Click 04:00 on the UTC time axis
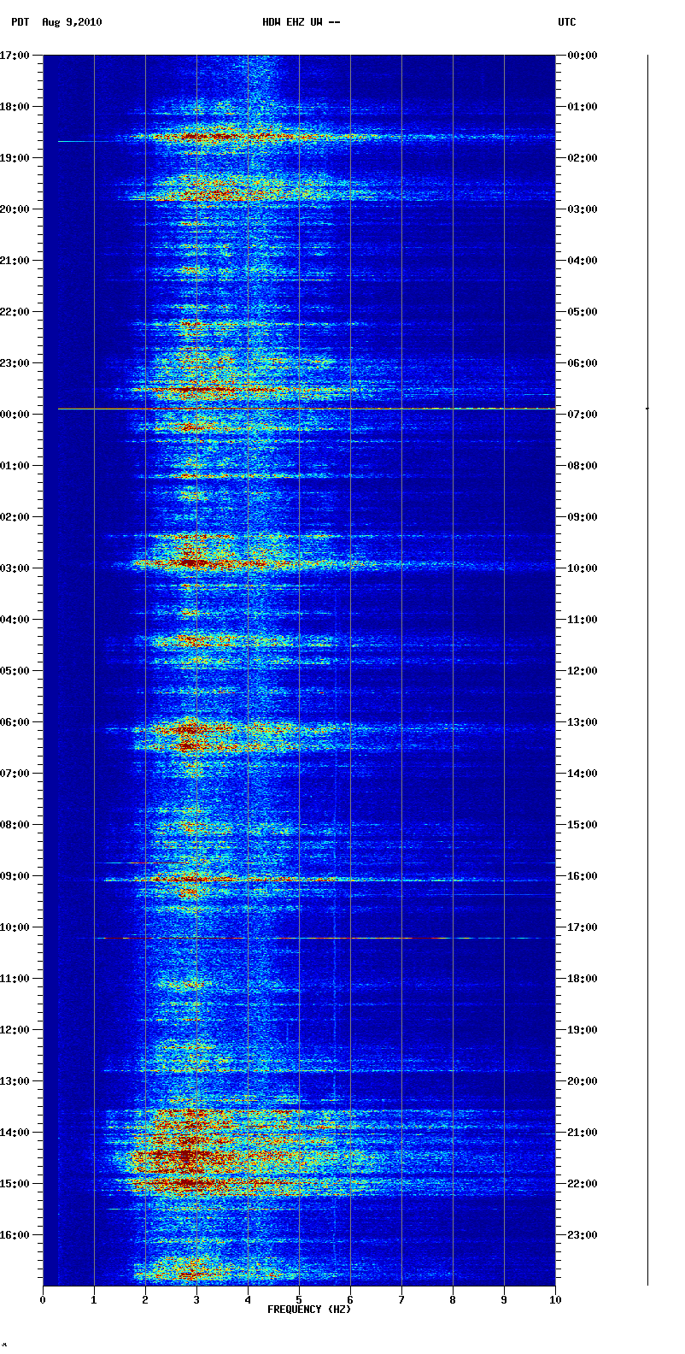This screenshot has width=685, height=1354. 583,261
